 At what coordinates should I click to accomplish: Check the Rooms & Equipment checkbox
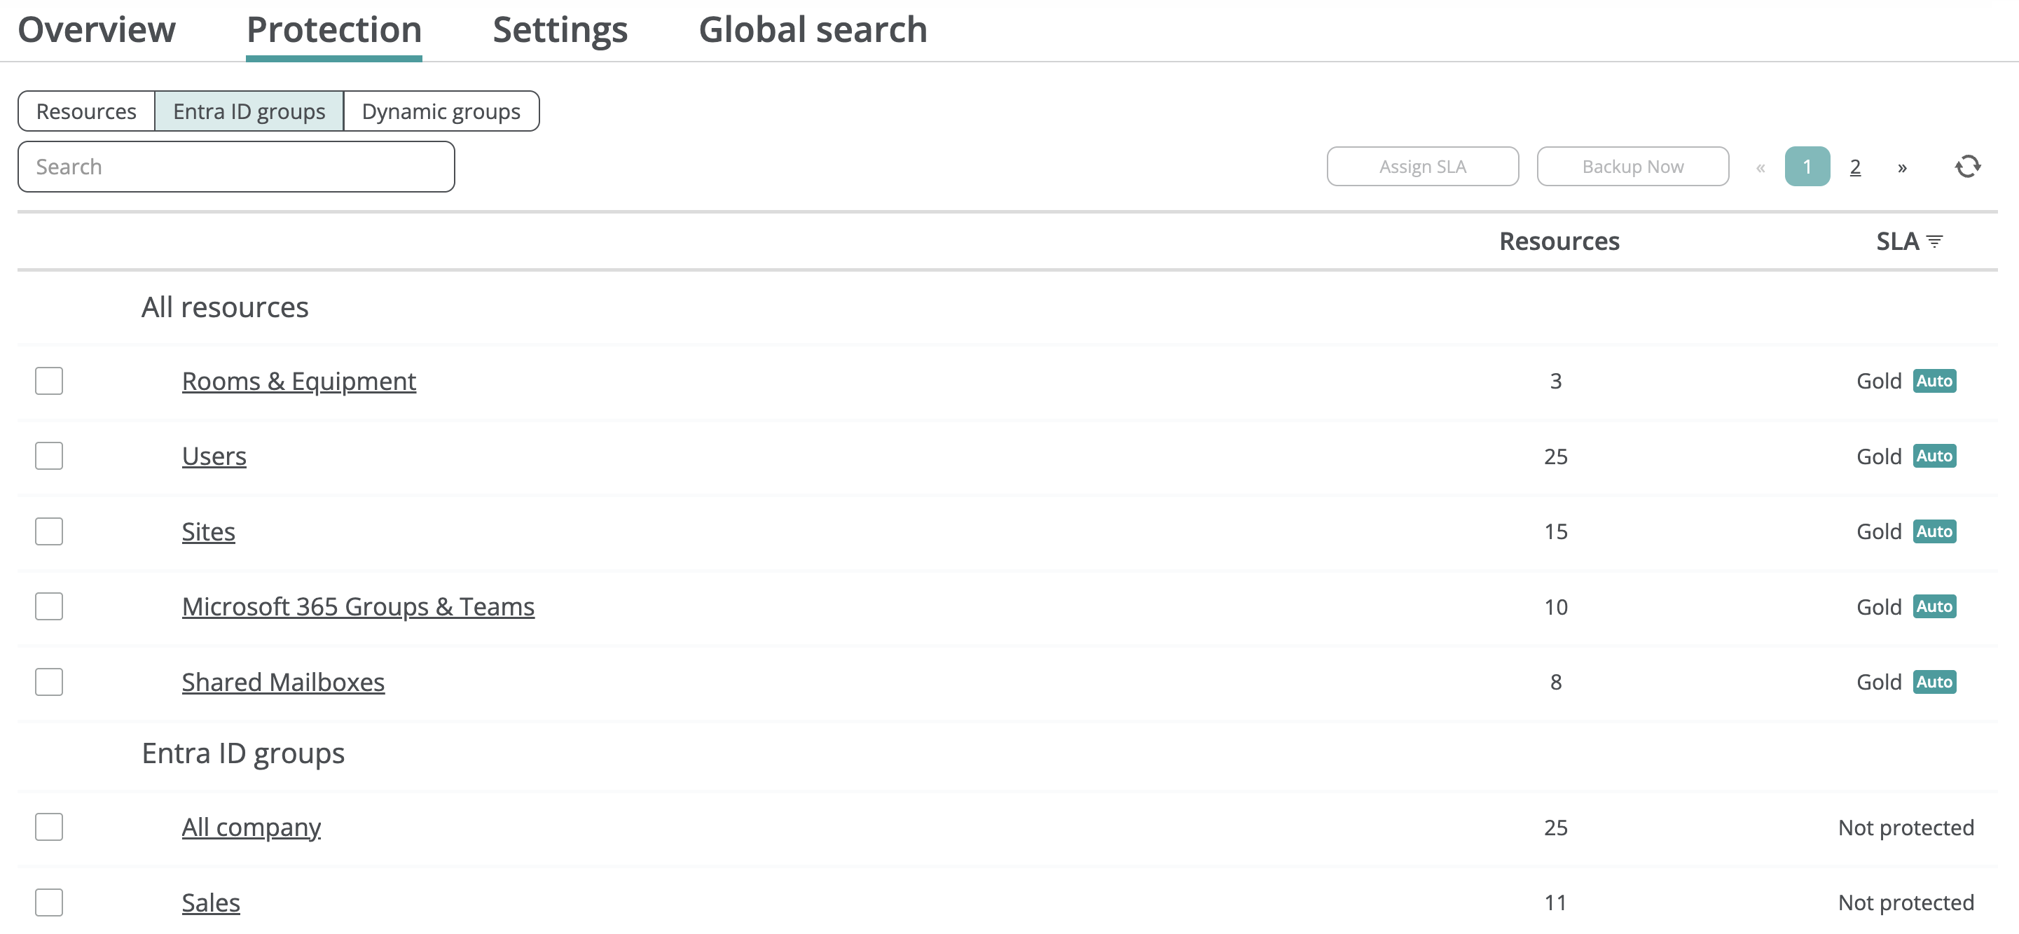click(48, 381)
